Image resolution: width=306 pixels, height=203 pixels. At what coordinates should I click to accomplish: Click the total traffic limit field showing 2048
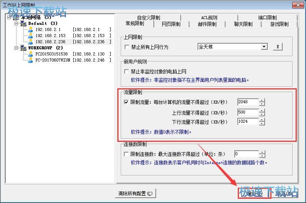248,102
